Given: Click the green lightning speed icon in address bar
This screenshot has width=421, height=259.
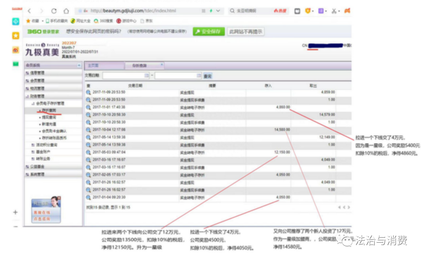Looking at the screenshot, I should [x=211, y=11].
